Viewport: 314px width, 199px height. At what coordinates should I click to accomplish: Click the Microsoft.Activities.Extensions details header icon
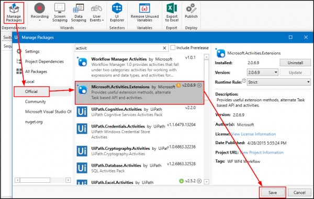pos(220,53)
